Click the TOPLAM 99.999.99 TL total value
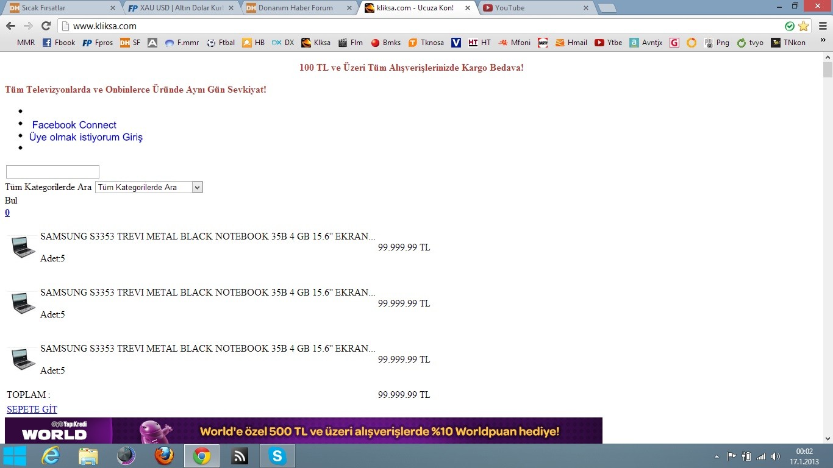Image resolution: width=833 pixels, height=468 pixels. pyautogui.click(x=404, y=395)
